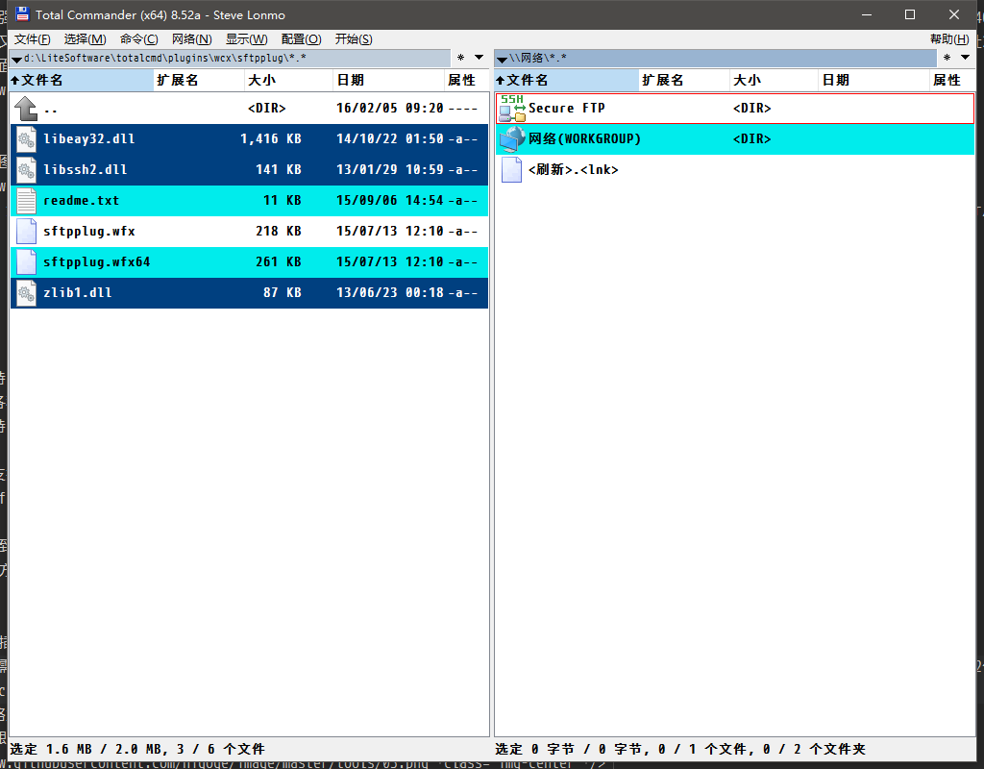This screenshot has width=984, height=769.
Task: Select the libeay32.dll file name
Action: coord(89,138)
